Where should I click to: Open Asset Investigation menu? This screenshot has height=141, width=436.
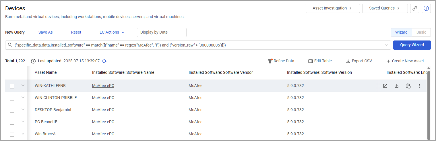(333, 8)
